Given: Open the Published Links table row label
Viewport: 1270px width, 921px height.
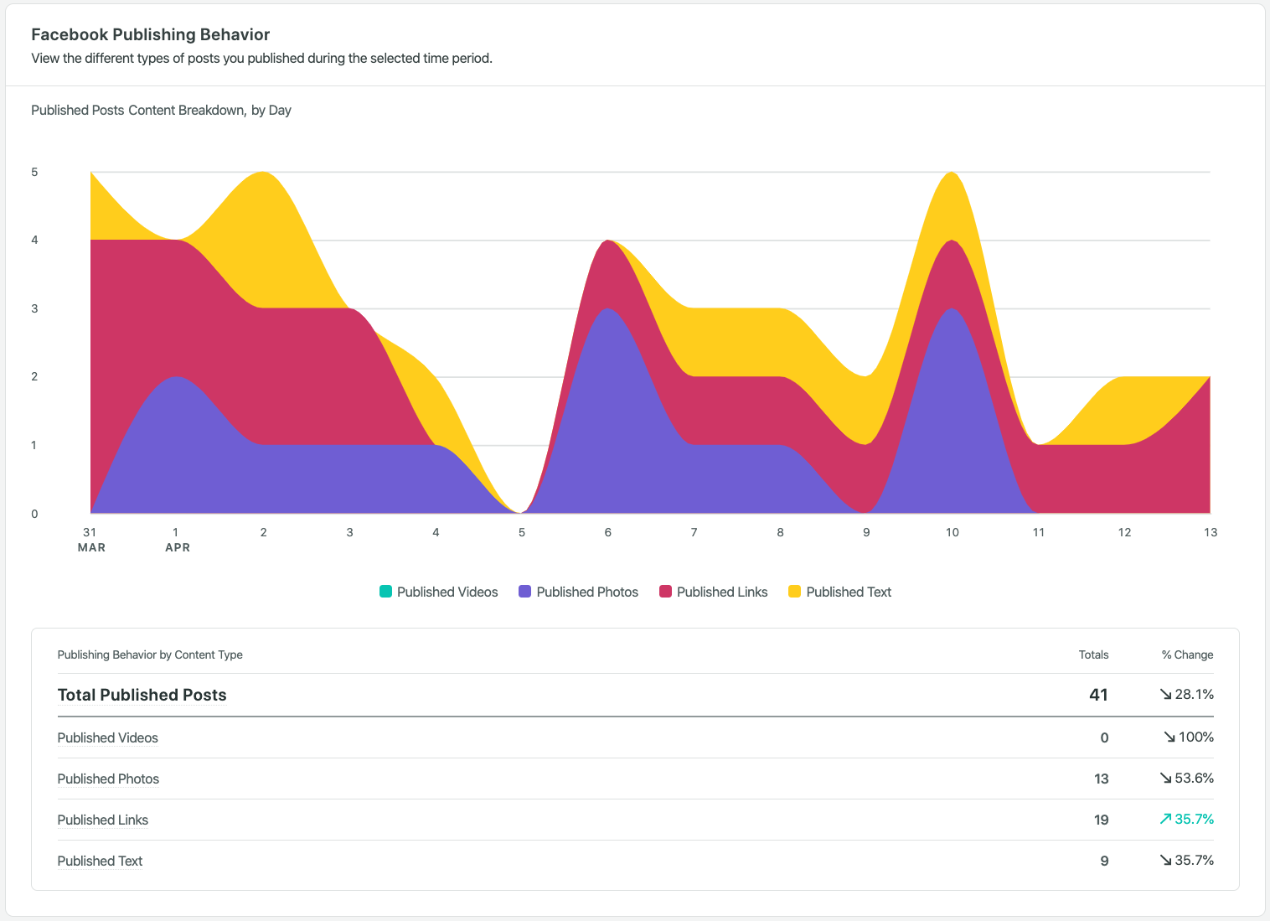Looking at the screenshot, I should (x=102, y=820).
